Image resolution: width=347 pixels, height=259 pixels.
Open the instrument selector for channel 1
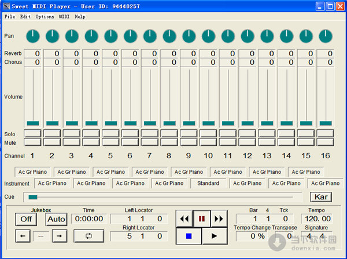(x=32, y=172)
